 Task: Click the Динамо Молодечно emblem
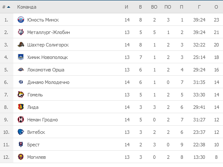21,82
